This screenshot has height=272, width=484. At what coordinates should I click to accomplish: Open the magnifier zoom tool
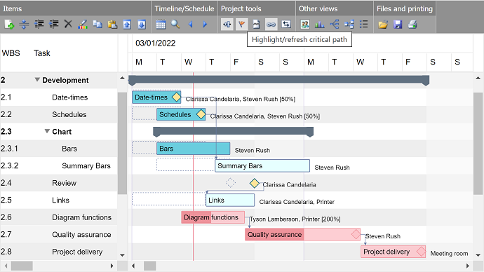[x=175, y=24]
